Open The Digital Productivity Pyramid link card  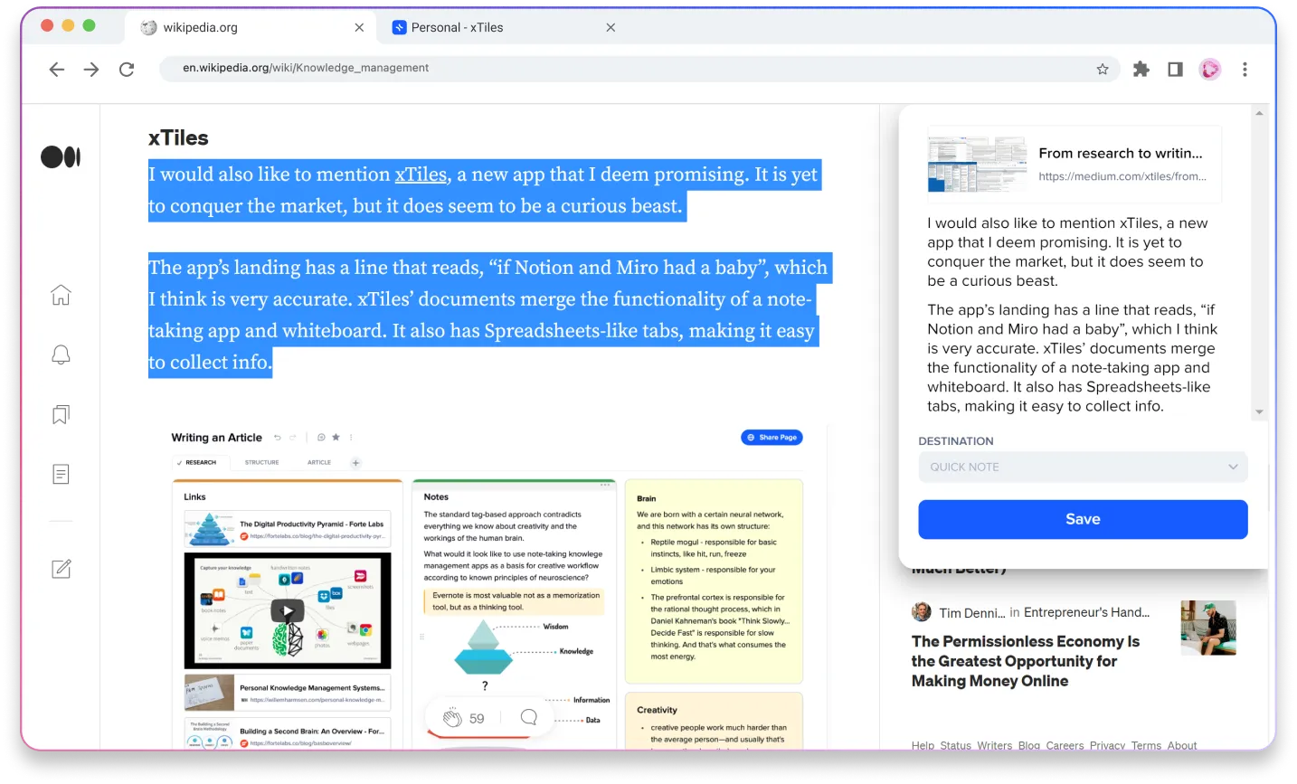288,529
